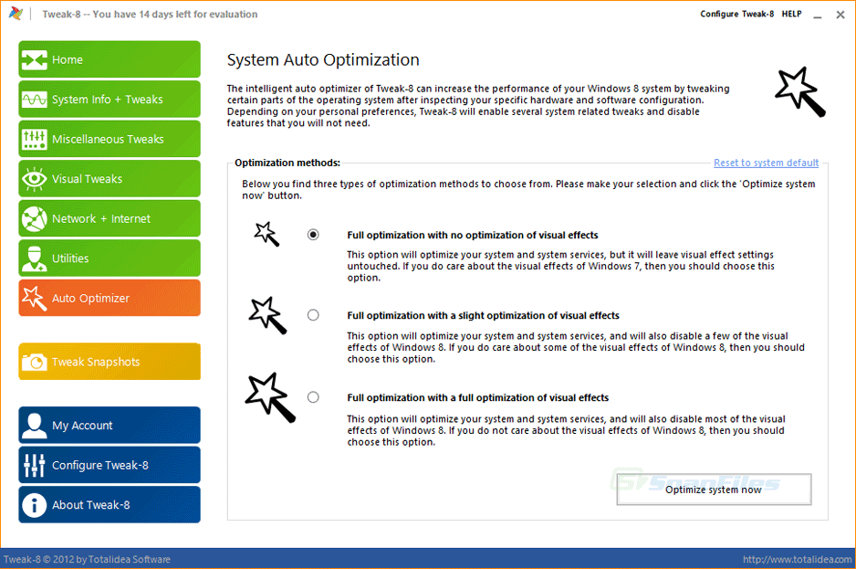This screenshot has width=856, height=569.
Task: Click the large wand icon beside the description
Action: tap(799, 92)
